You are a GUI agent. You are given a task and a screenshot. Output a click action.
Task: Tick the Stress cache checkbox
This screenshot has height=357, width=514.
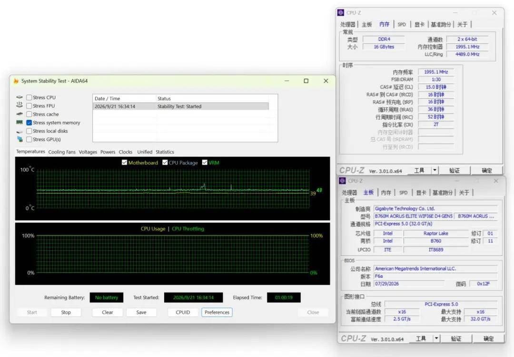click(29, 114)
